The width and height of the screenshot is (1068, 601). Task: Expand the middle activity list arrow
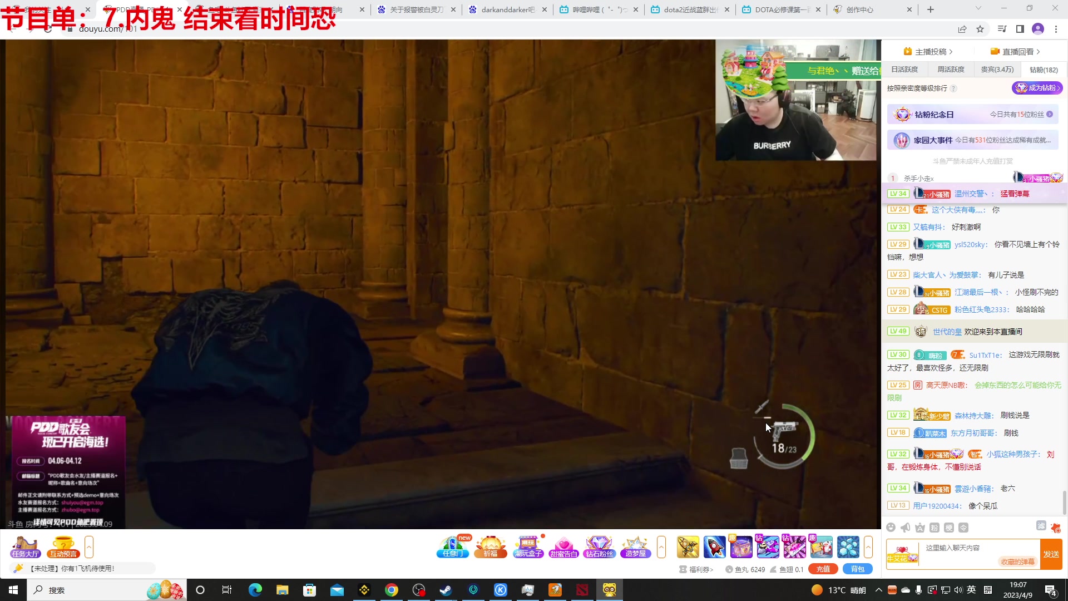pyautogui.click(x=661, y=547)
